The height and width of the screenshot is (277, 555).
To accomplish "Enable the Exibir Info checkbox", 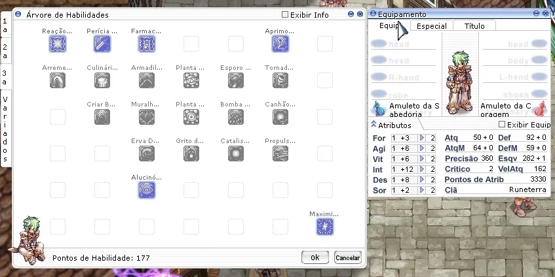I will tap(285, 14).
